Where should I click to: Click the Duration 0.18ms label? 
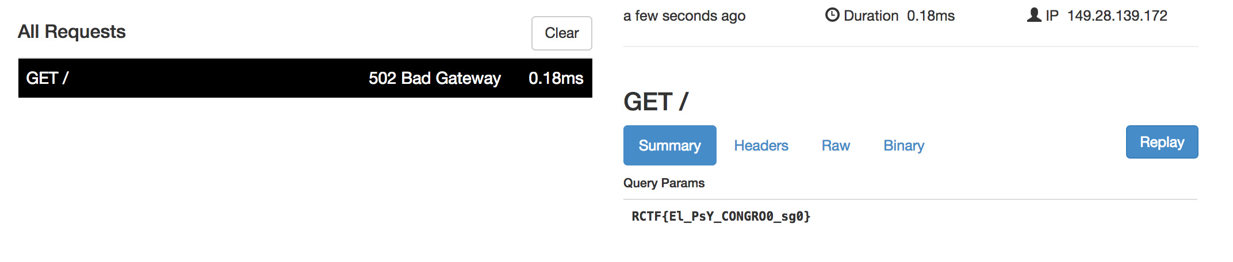[x=899, y=16]
